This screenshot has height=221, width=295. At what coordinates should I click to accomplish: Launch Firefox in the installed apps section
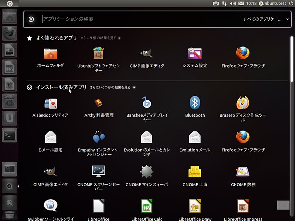click(x=243, y=137)
